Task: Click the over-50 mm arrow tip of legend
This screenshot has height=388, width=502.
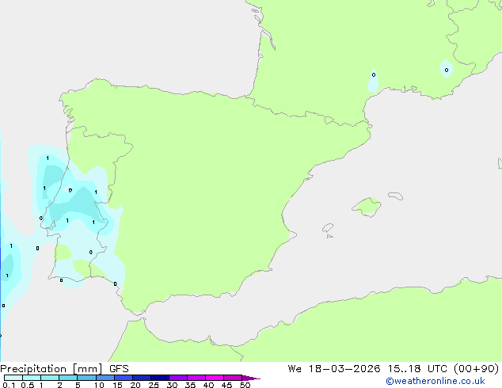Action: [251, 378]
